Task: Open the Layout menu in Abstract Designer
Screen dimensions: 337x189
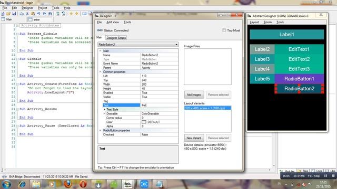Action: 254,22
